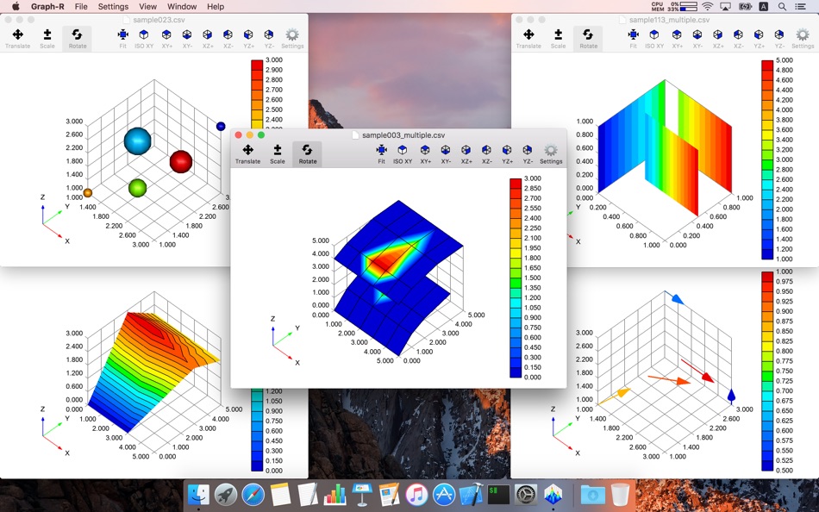
Task: Set XY+ view in sample023.csv window
Action: pyautogui.click(x=166, y=39)
